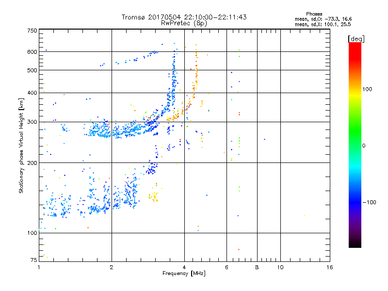Click the x-axis tick label "16"

tap(330, 267)
